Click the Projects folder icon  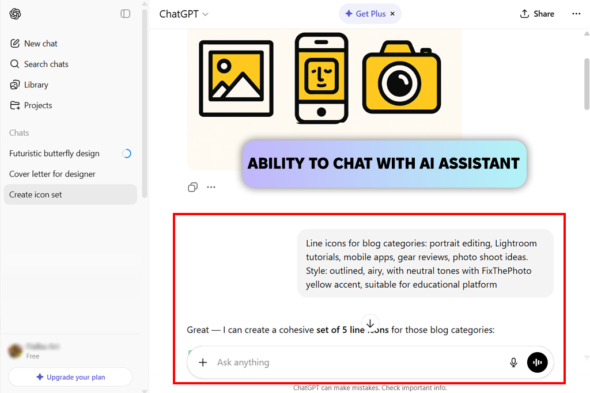(x=14, y=105)
